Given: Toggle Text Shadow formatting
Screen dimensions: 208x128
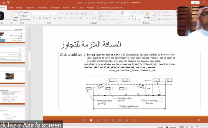Looking at the screenshot, I should pyautogui.click(x=43, y=18).
